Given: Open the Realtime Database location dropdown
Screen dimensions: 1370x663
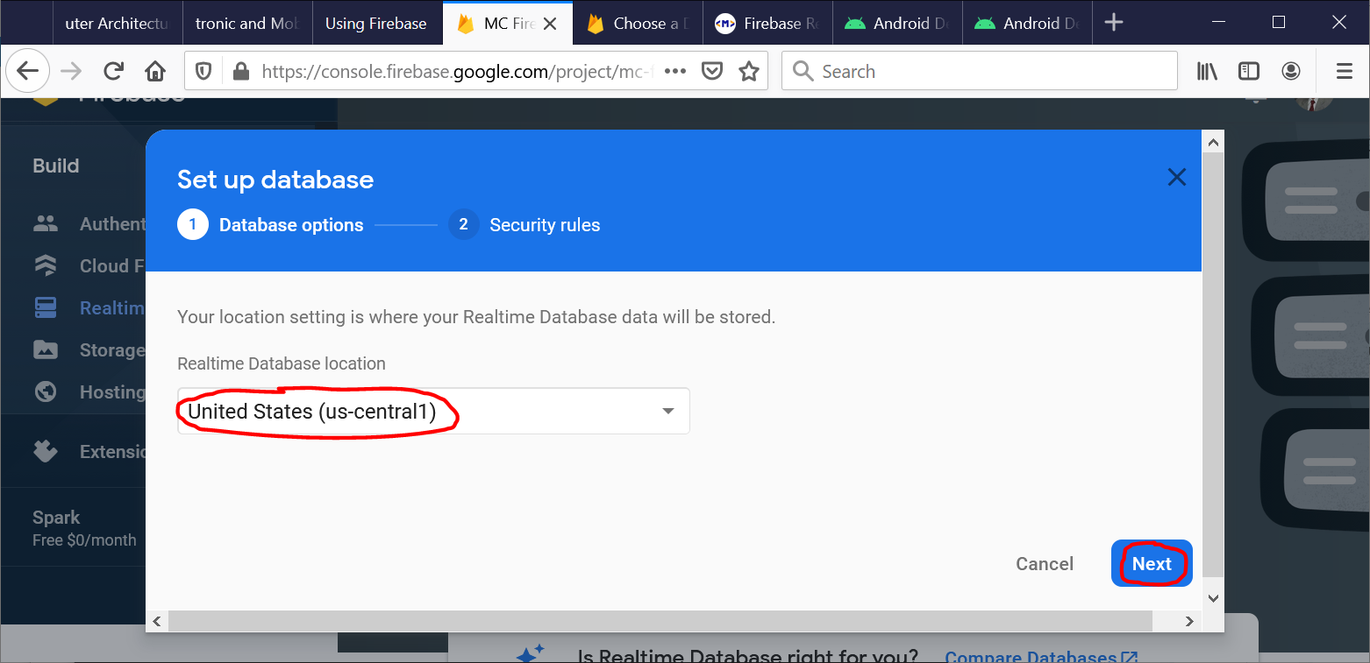Looking at the screenshot, I should (x=433, y=412).
